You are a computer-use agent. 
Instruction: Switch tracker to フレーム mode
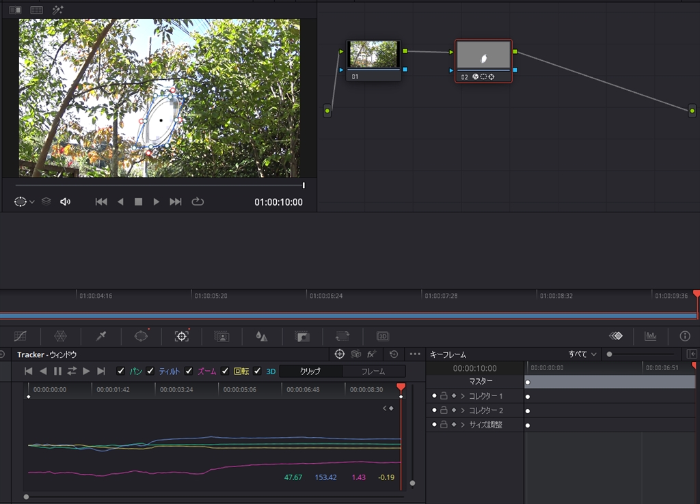[x=373, y=372]
